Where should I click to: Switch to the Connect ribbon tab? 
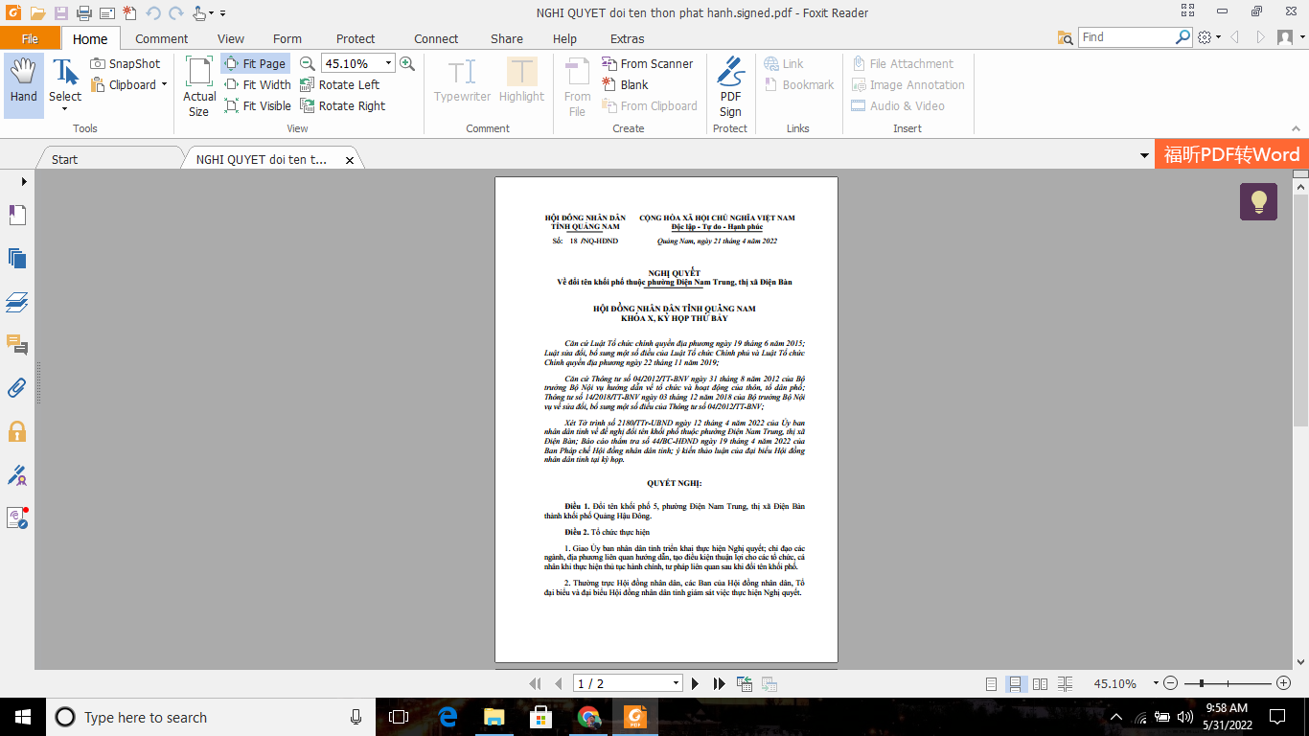click(436, 38)
